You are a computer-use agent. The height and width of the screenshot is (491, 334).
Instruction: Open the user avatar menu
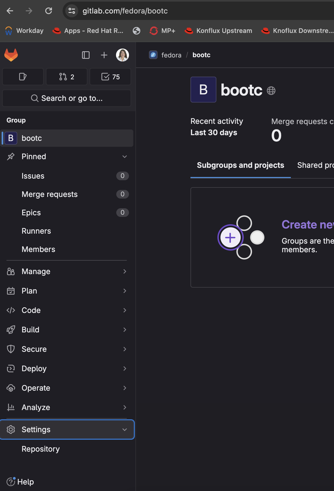pos(122,55)
